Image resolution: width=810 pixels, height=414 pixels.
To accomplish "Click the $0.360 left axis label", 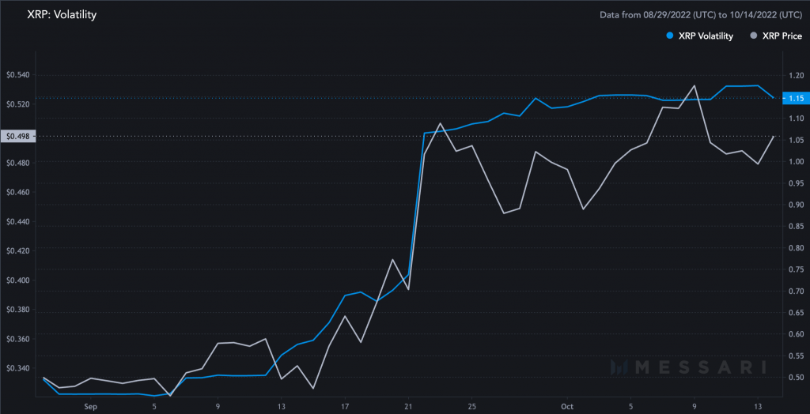I will click(17, 339).
